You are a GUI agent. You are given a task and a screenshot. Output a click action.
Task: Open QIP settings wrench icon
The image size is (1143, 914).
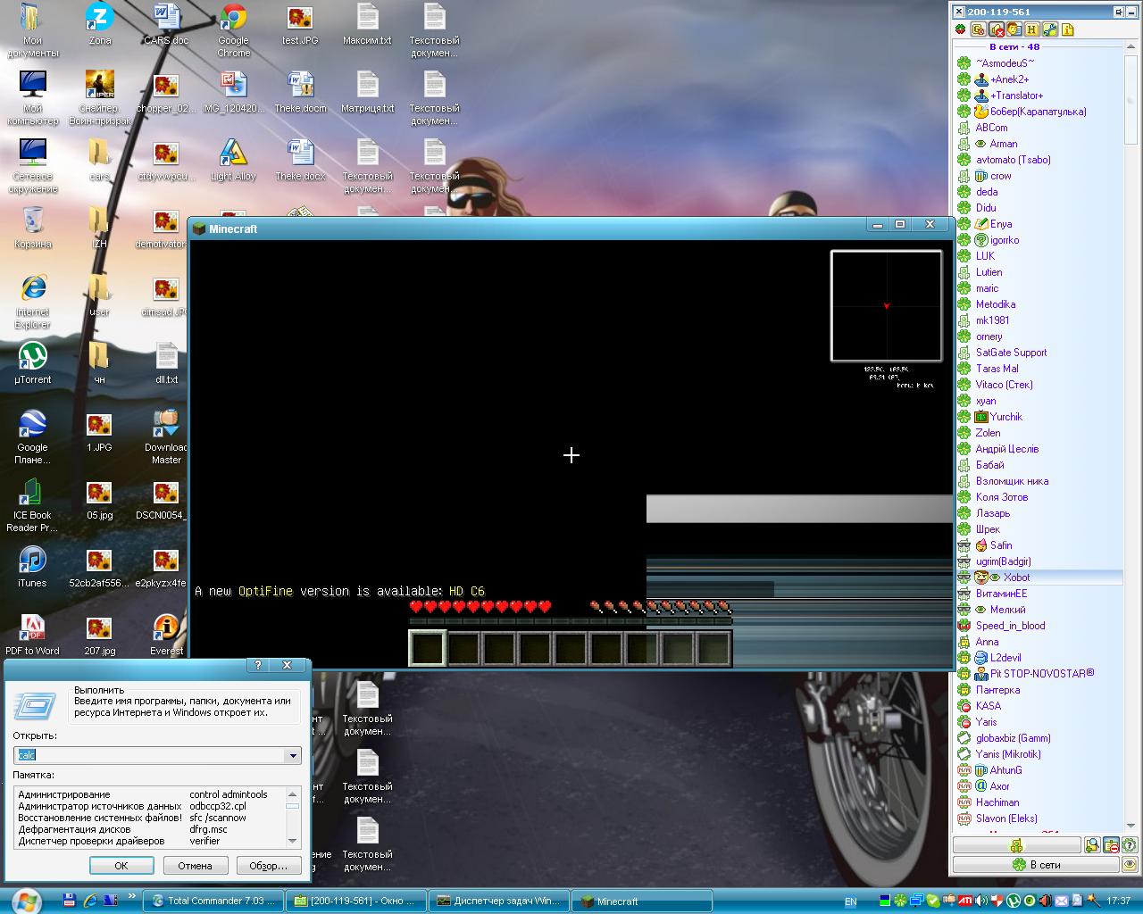tap(1050, 29)
